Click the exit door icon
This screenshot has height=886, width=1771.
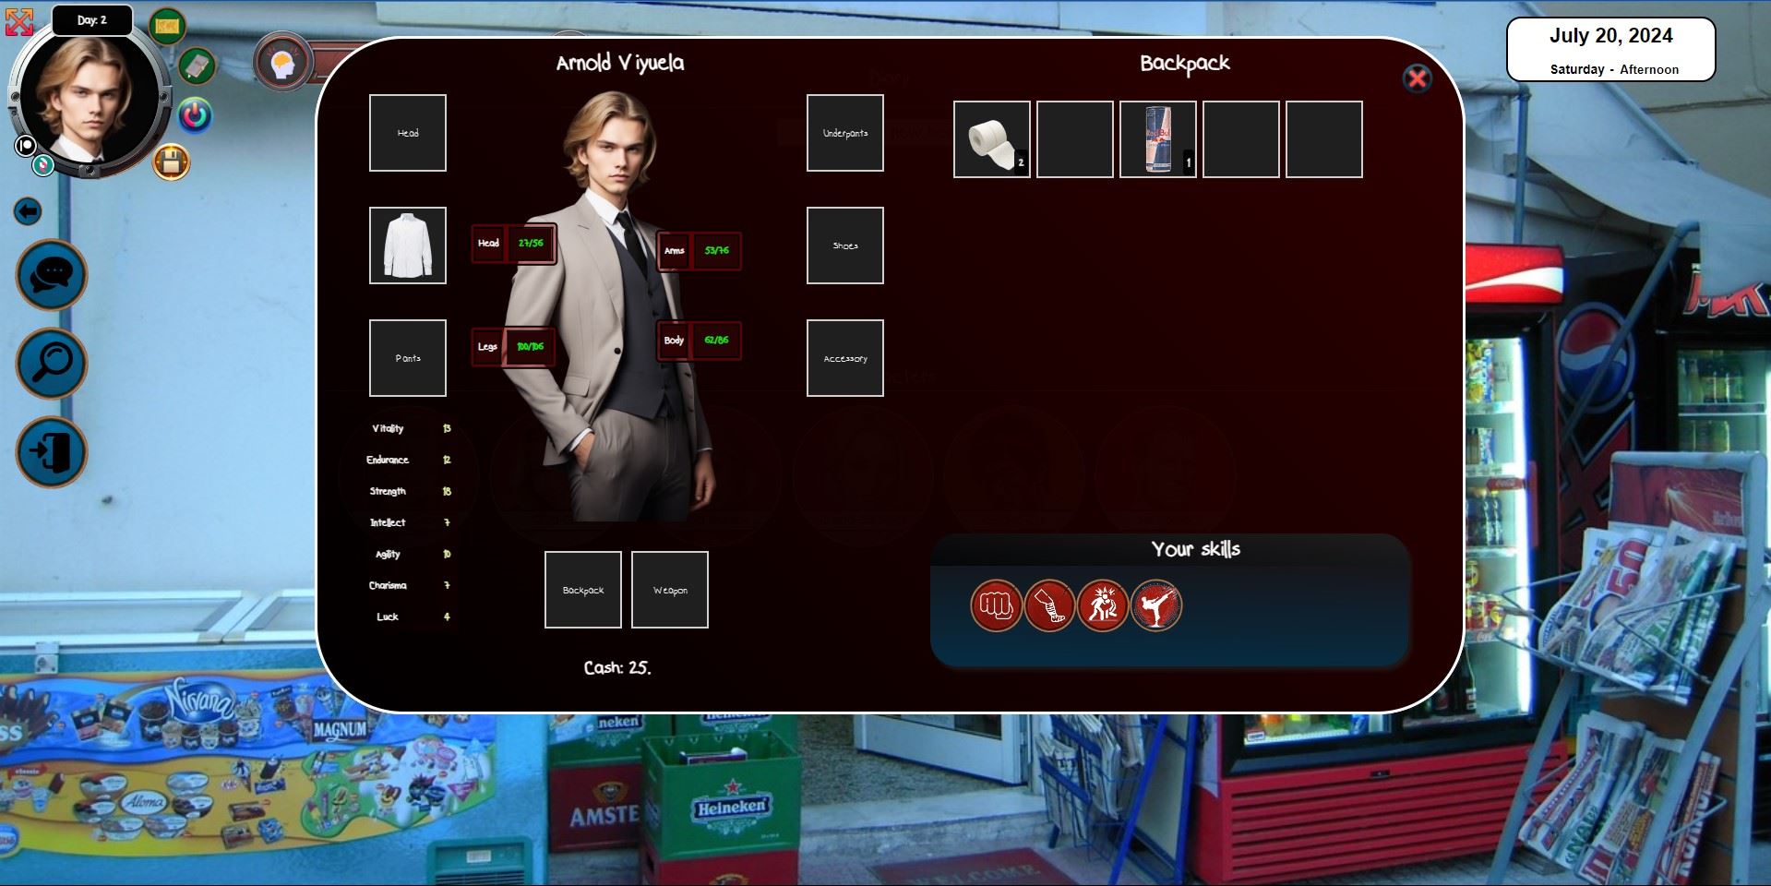(52, 452)
